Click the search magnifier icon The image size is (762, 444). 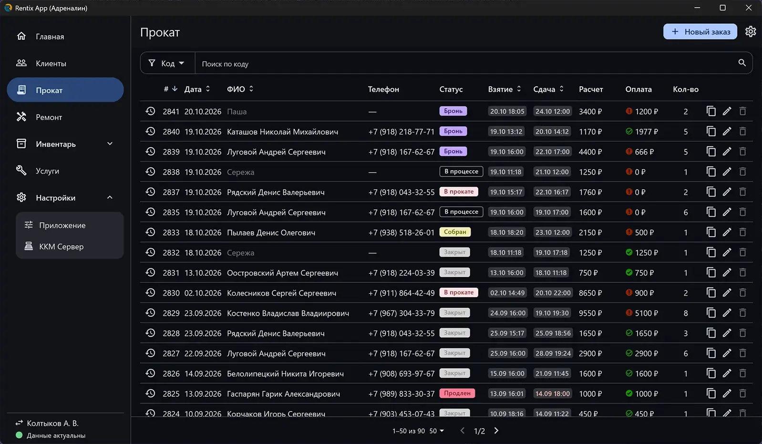[742, 63]
